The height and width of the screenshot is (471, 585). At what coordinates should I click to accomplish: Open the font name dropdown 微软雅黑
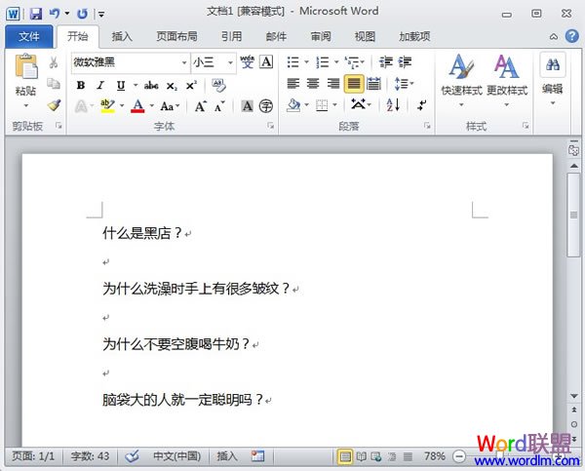pyautogui.click(x=184, y=62)
